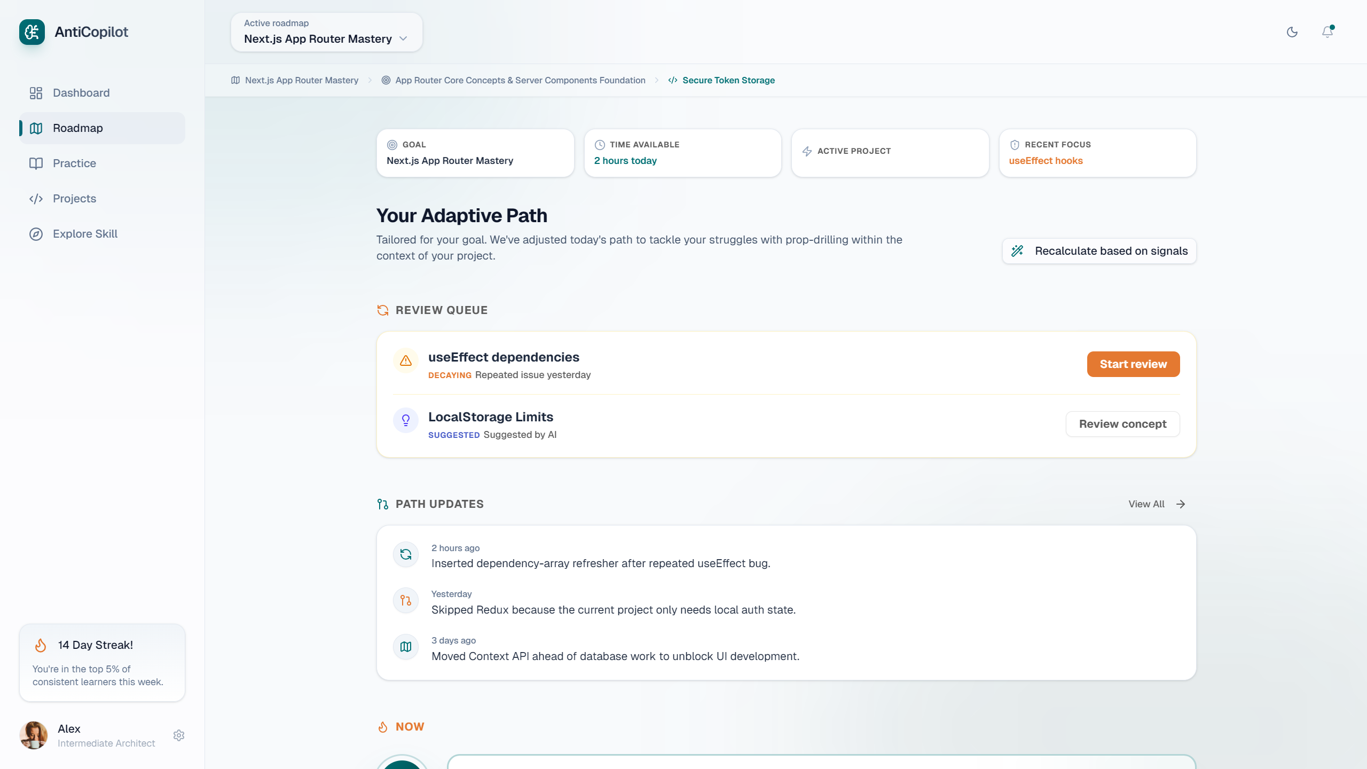The image size is (1367, 769).
Task: Toggle dark mode with the moon icon
Action: tap(1292, 32)
